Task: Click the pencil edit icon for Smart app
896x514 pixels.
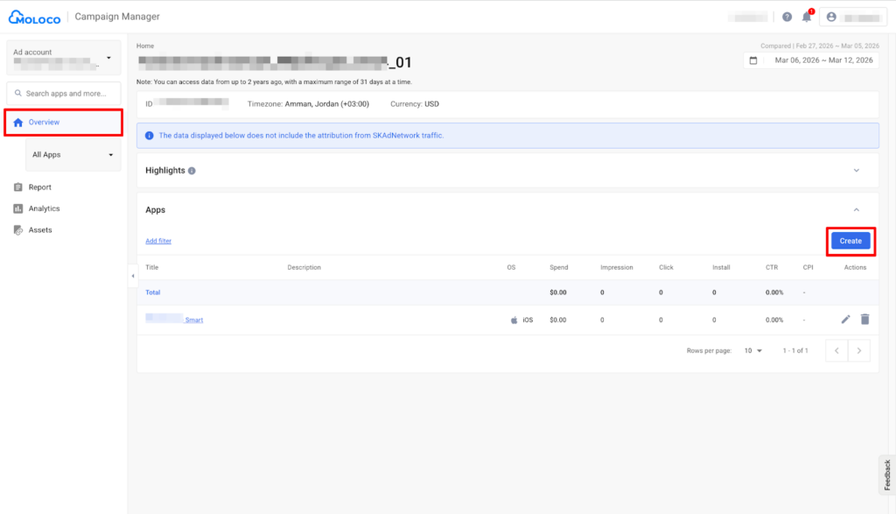Action: (x=845, y=320)
